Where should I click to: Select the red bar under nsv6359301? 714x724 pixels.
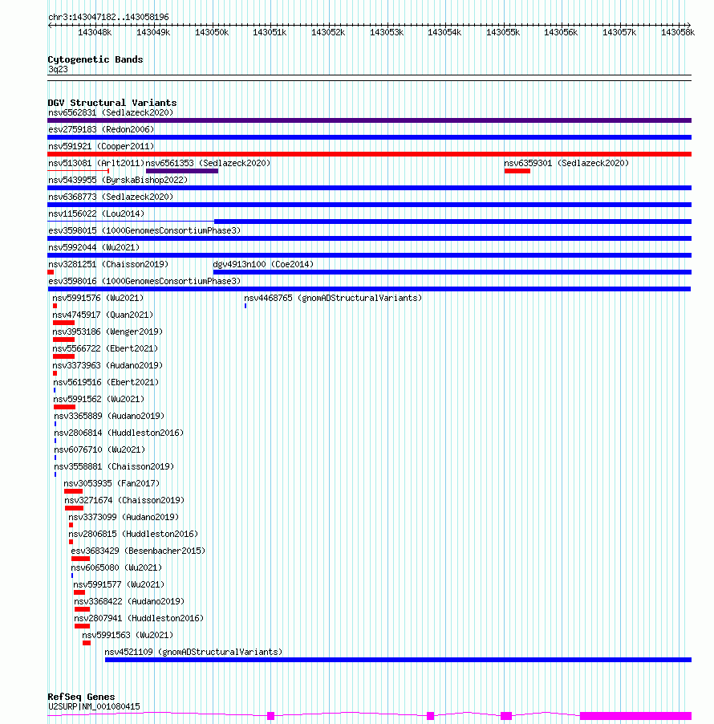tap(517, 171)
